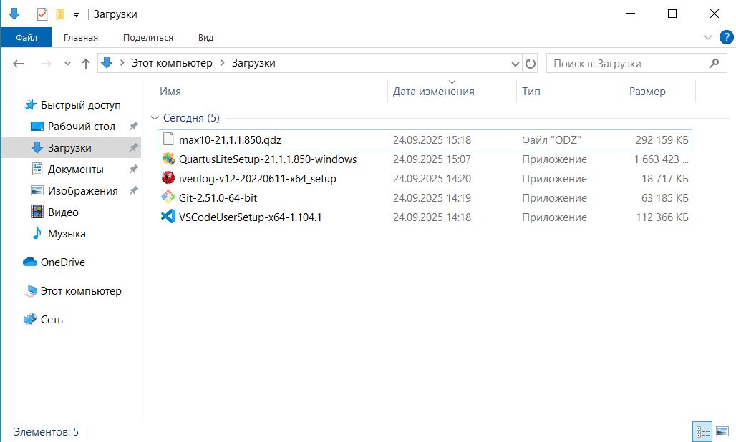The image size is (736, 442).
Task: Collapse the Сегодня (5) group
Action: point(155,117)
